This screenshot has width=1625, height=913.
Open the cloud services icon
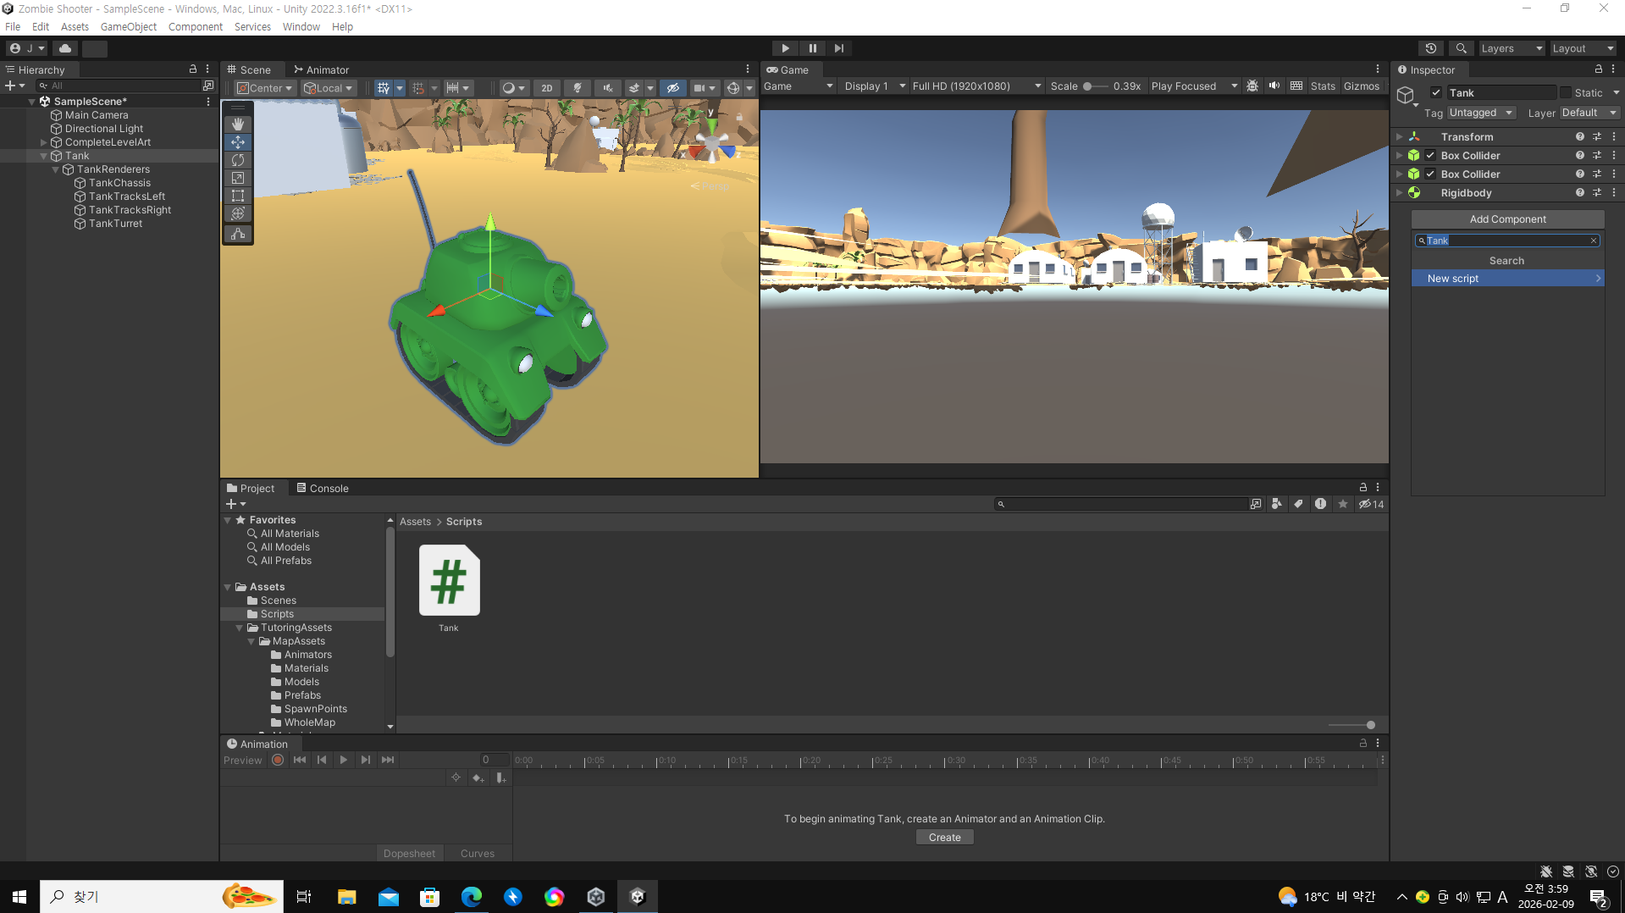point(65,48)
